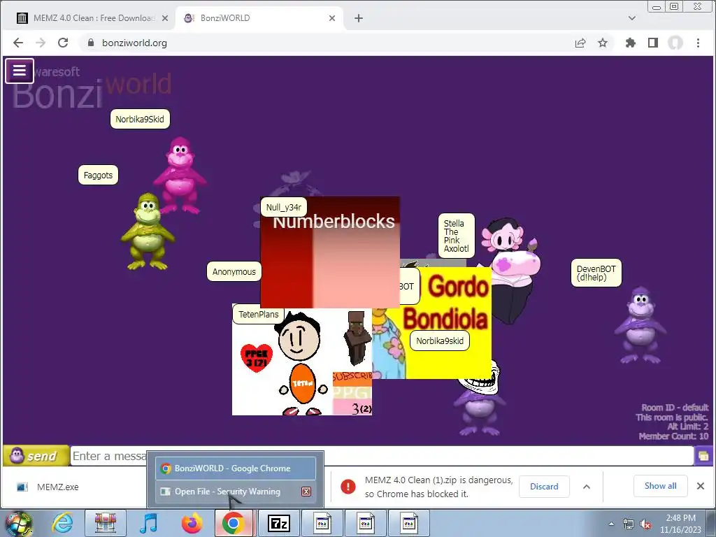716x537 pixels.
Task: Share this page using the share icon
Action: (x=580, y=43)
